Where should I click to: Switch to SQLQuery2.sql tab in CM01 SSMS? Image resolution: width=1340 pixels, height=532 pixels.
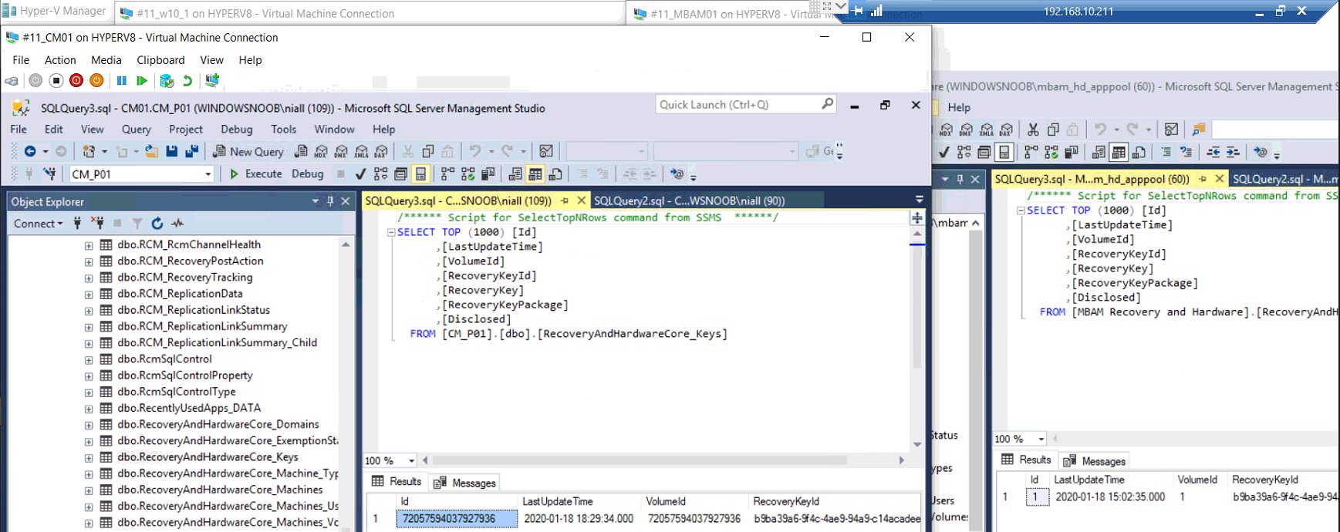pyautogui.click(x=690, y=200)
